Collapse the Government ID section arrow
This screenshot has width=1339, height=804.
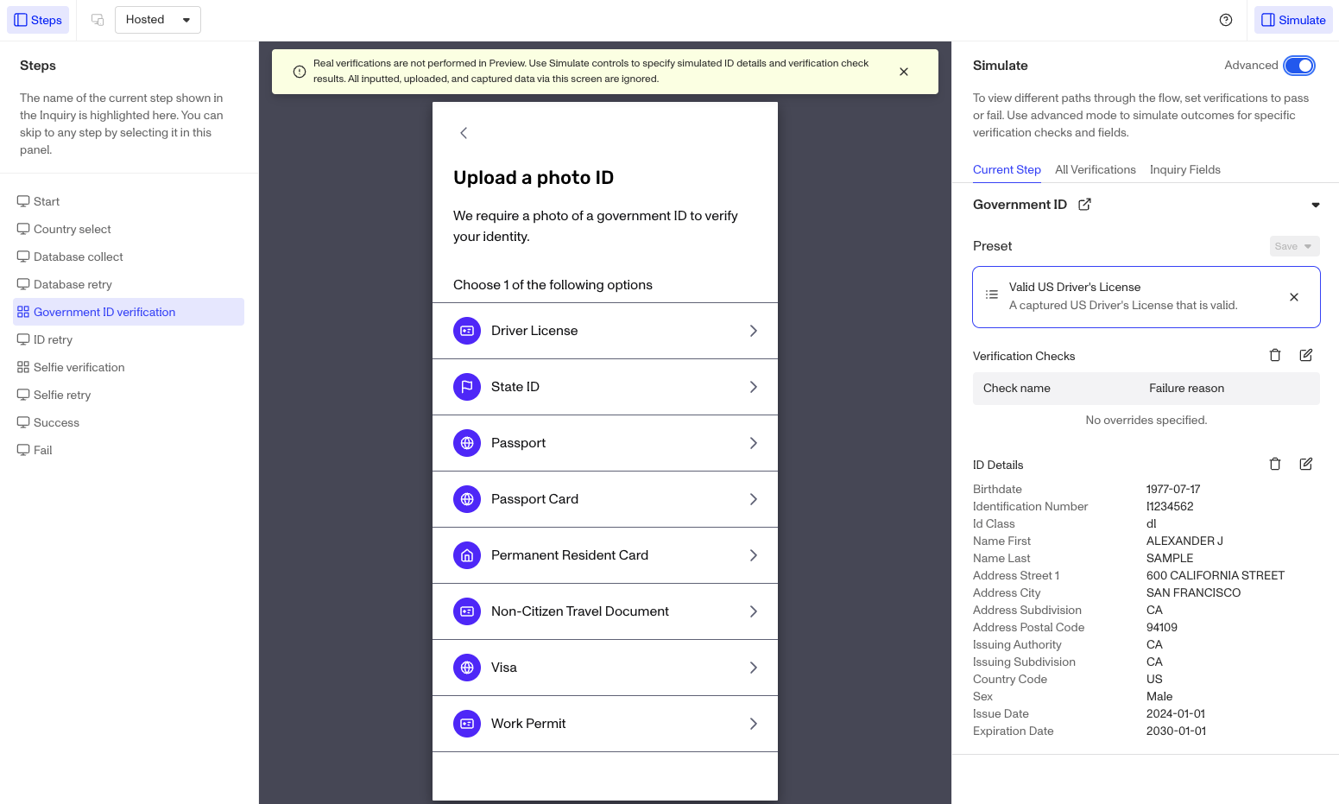1316,205
